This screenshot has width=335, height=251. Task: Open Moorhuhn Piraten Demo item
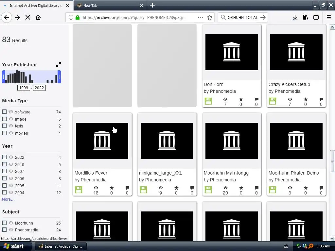(x=293, y=173)
